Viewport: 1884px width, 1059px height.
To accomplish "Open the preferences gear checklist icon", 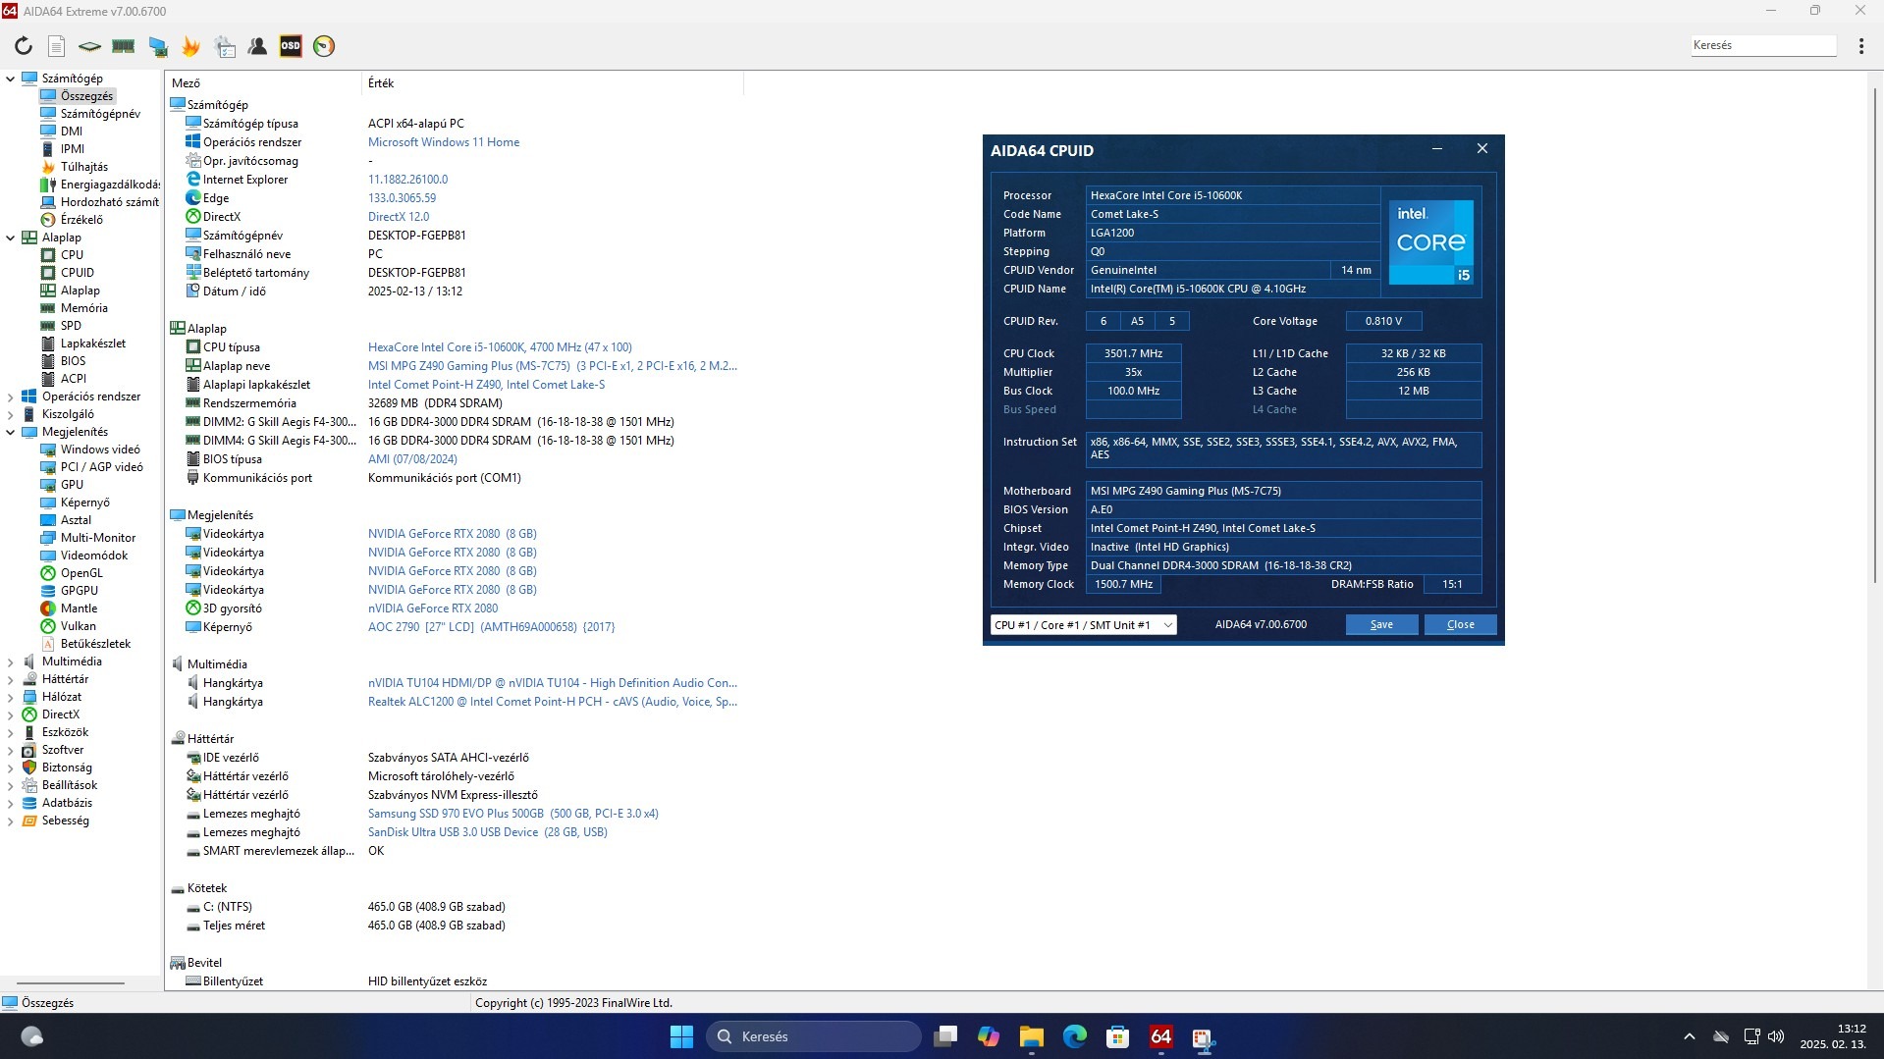I will click(x=225, y=46).
